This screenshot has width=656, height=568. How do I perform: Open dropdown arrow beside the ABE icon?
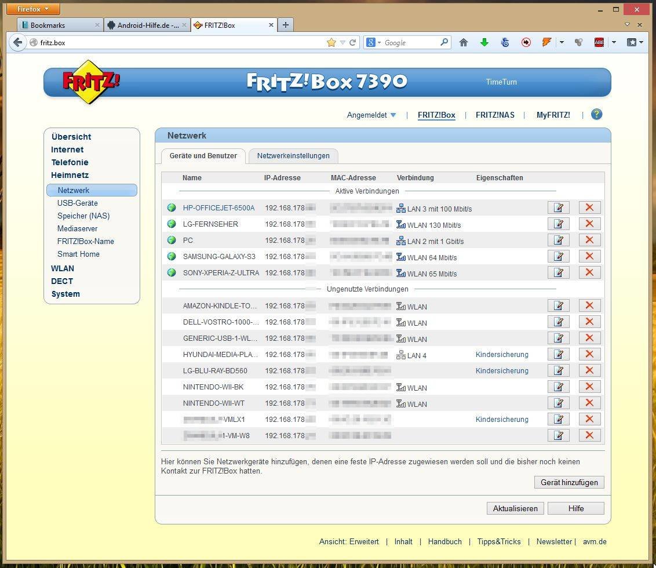pos(614,42)
